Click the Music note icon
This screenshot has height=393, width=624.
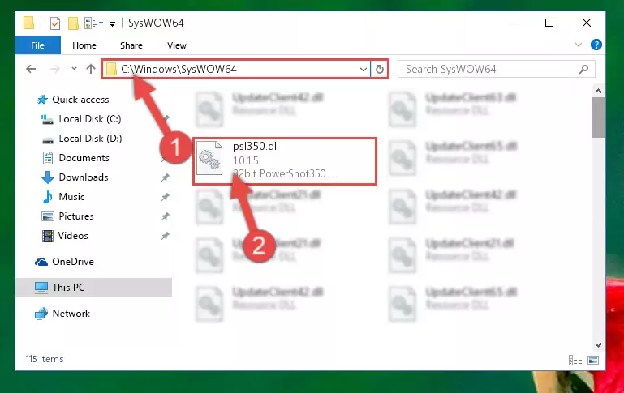pos(47,197)
